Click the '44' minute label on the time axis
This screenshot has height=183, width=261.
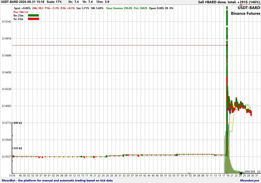tap(149, 175)
